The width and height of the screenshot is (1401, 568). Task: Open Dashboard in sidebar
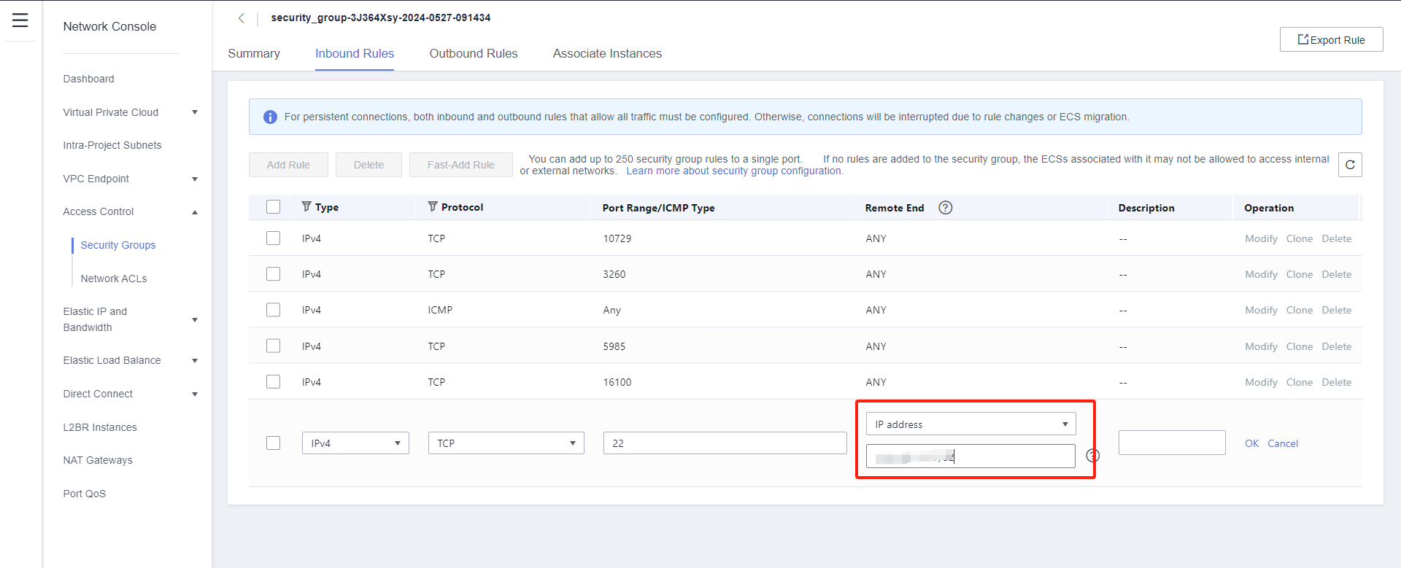pos(88,79)
